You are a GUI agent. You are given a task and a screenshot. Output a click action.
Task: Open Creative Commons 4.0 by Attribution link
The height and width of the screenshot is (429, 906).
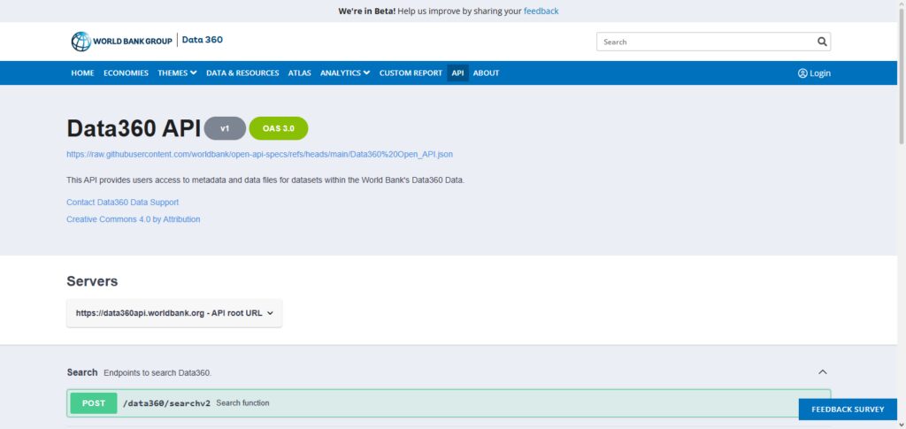tap(134, 219)
